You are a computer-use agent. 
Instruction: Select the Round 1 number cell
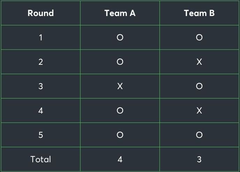[40, 37]
